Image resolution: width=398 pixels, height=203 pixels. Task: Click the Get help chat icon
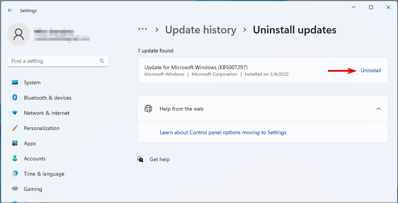coord(140,159)
